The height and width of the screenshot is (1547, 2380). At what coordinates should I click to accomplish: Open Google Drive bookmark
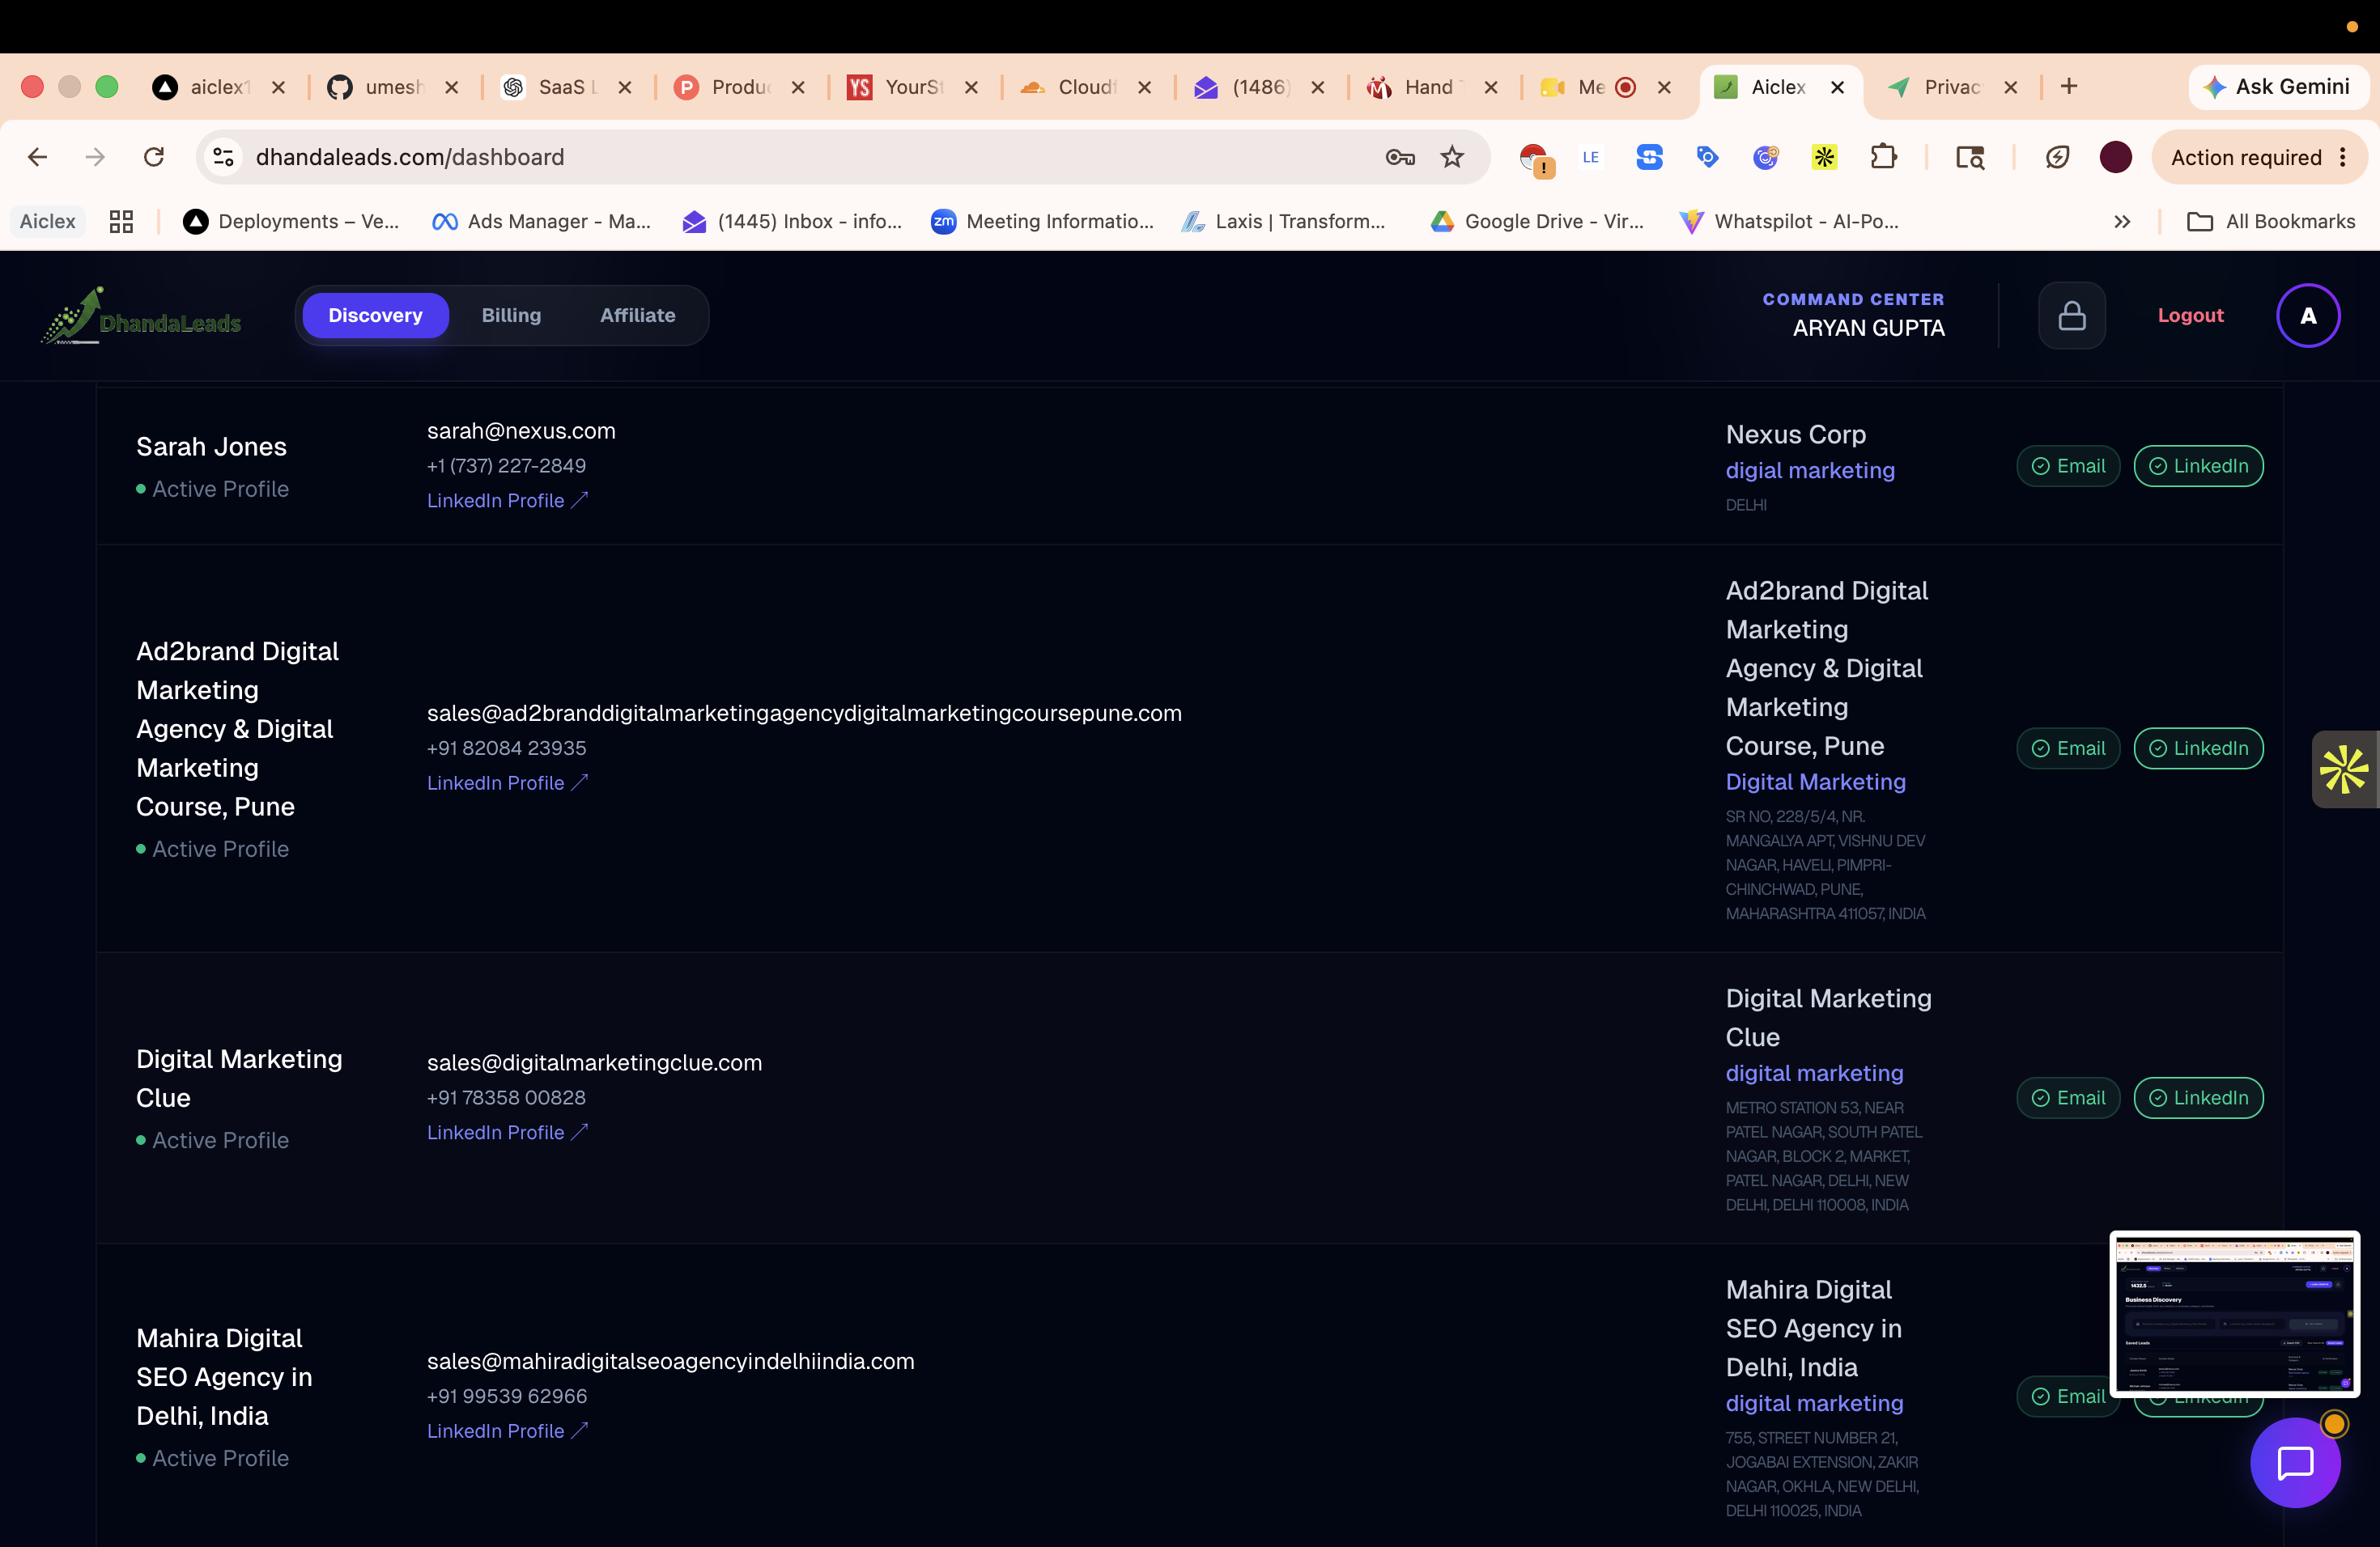click(1537, 222)
